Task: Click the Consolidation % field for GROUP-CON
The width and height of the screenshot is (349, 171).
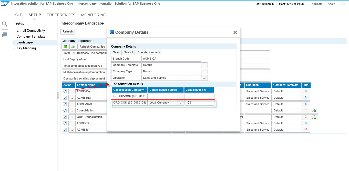Action: 199,96
